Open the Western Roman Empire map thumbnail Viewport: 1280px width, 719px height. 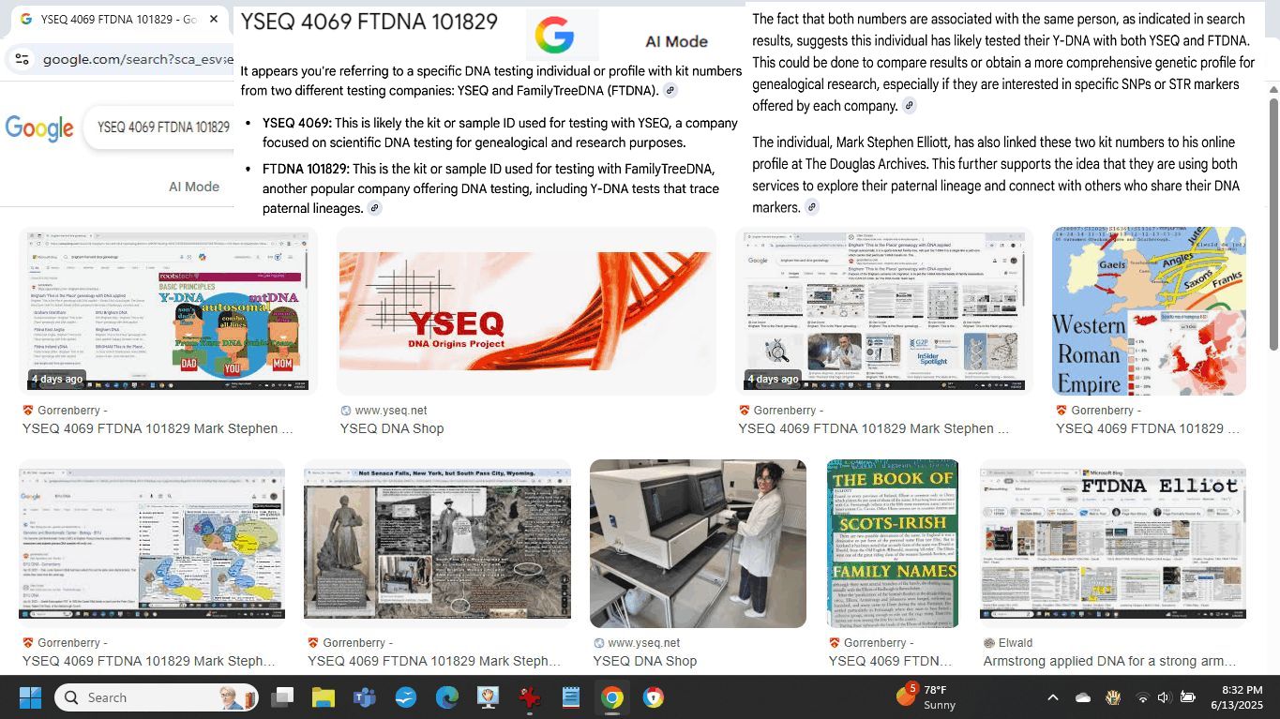1149,310
